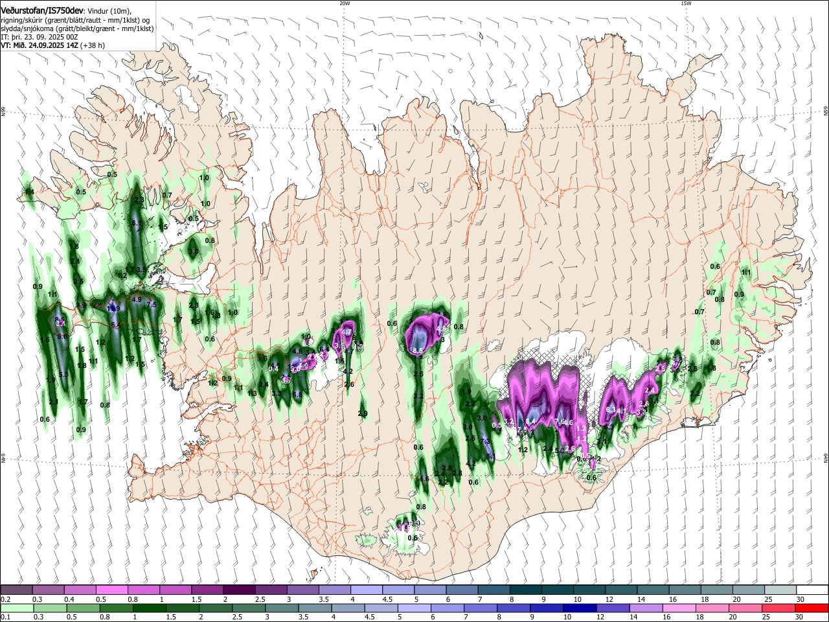
Task: Click the bright red 25–30 swatch in lower legend
Action: tap(811, 608)
